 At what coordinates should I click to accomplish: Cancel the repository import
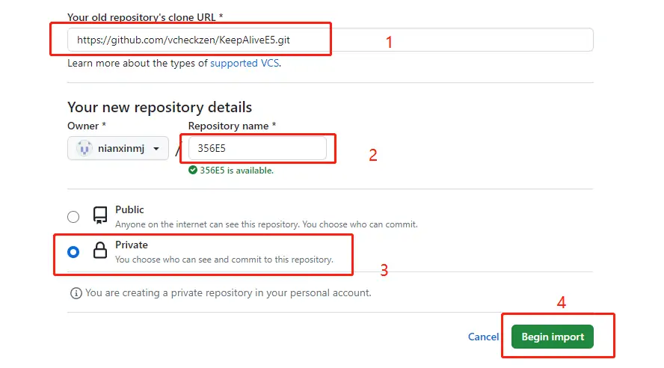[x=483, y=337]
